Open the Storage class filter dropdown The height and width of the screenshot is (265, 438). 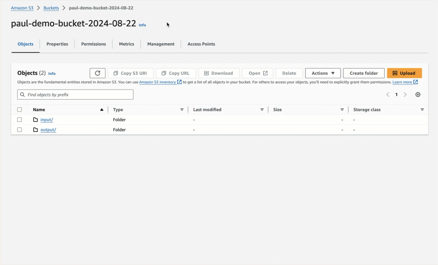pos(423,110)
